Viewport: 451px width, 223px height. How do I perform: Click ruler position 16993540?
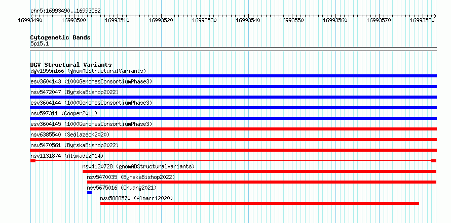click(x=248, y=20)
